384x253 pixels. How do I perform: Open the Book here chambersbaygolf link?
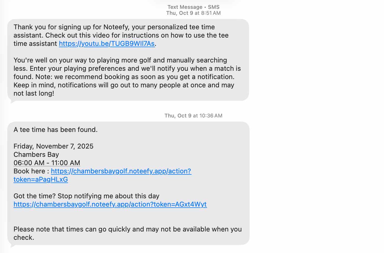pos(121,171)
